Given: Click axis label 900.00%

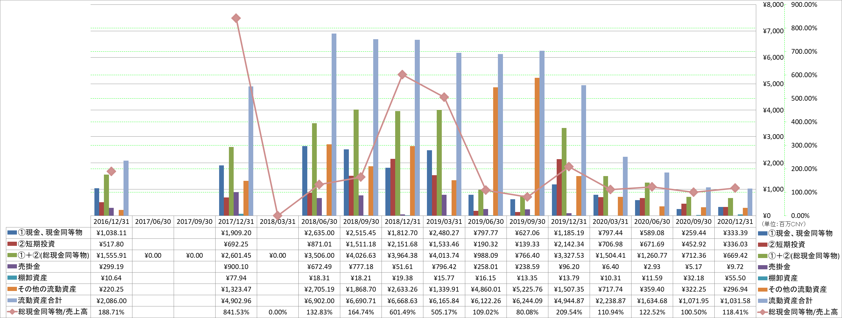Looking at the screenshot, I should pos(804,4).
